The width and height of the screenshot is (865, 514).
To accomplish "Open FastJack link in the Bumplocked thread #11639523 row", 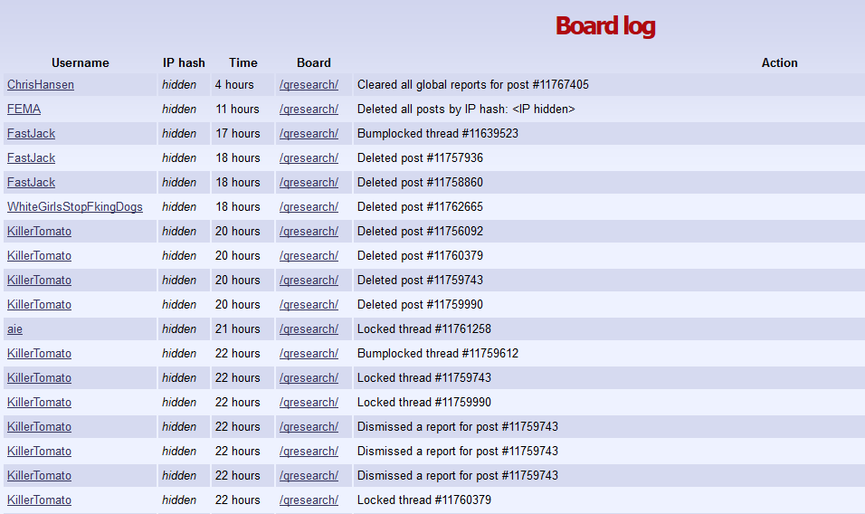I will tap(31, 133).
